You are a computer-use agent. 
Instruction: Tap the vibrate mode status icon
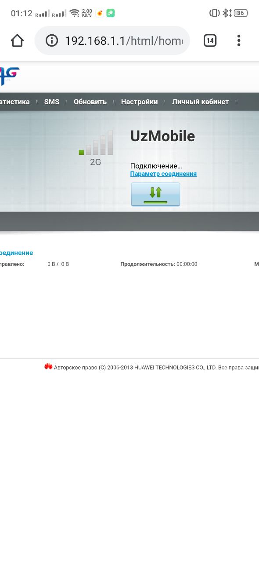[215, 13]
